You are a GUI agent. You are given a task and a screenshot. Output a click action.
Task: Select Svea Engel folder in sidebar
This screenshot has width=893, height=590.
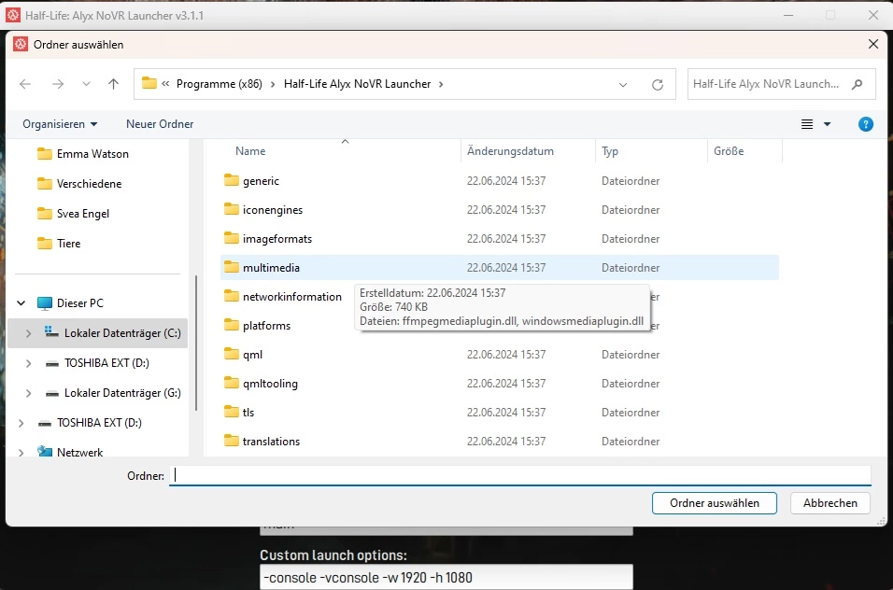point(82,214)
